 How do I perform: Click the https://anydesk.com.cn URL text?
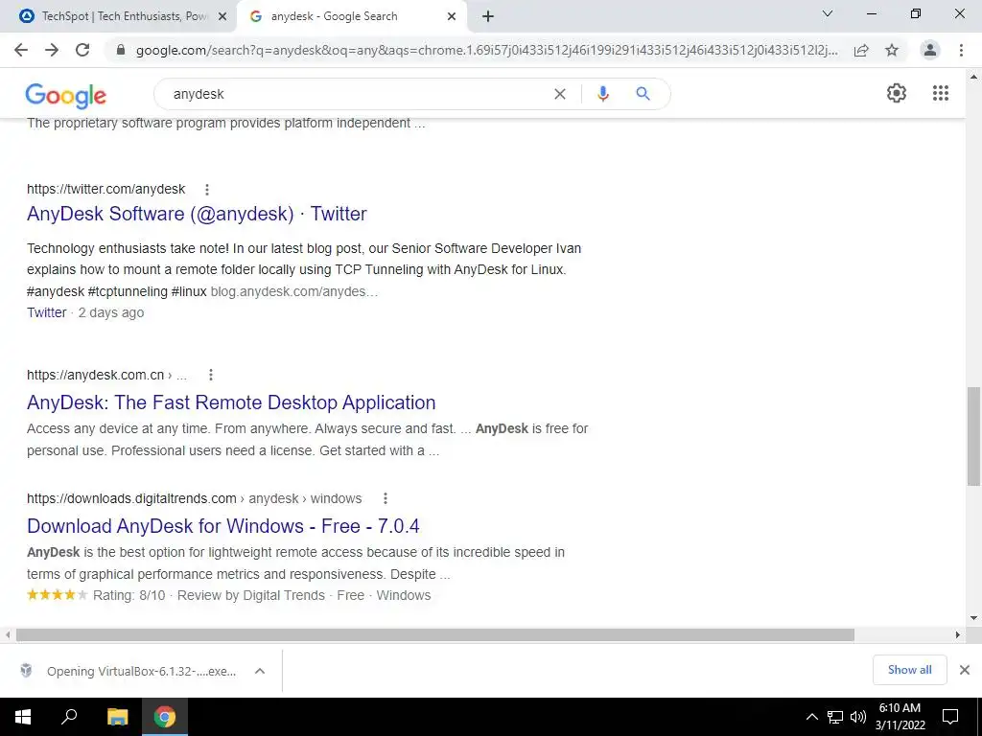(95, 375)
